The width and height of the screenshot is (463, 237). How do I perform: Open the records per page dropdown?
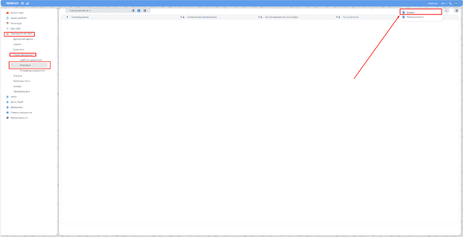(80, 11)
